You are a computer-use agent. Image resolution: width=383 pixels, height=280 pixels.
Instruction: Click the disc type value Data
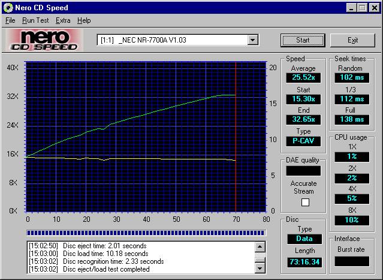tap(304, 239)
